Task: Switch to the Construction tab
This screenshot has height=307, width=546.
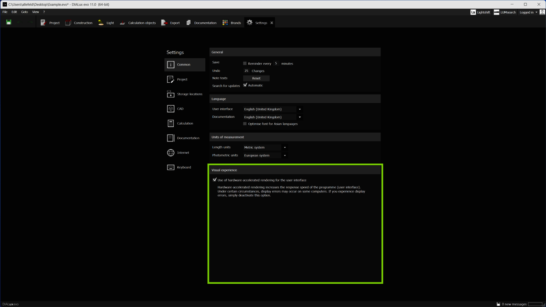Action: [x=79, y=23]
